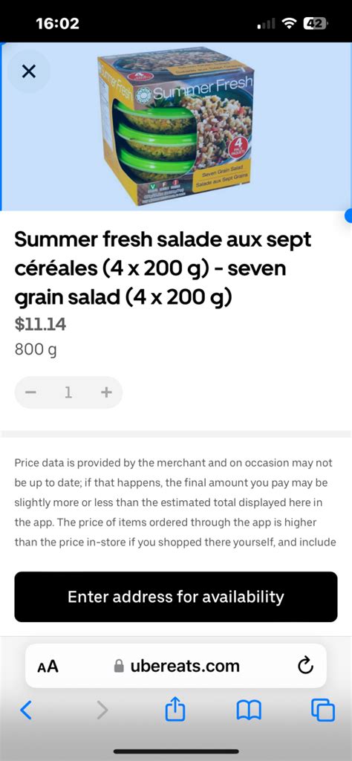
Task: Decrease quantity with the minus button
Action: [x=31, y=392]
